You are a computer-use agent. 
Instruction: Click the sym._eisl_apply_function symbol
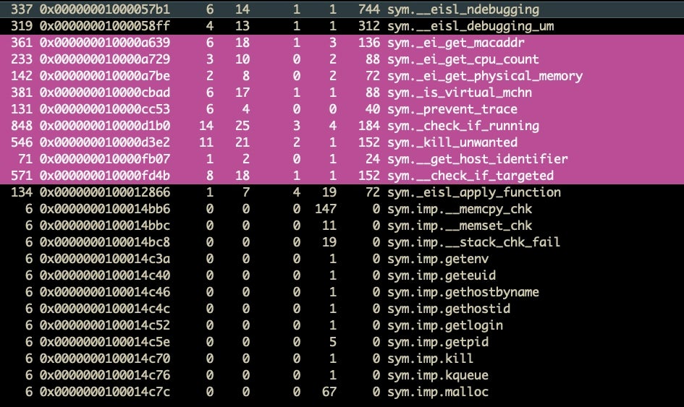tap(474, 192)
